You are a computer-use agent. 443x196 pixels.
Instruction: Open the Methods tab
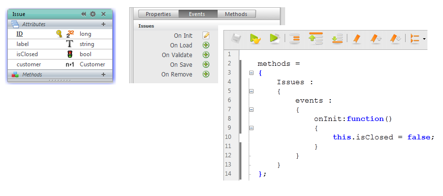pyautogui.click(x=236, y=14)
